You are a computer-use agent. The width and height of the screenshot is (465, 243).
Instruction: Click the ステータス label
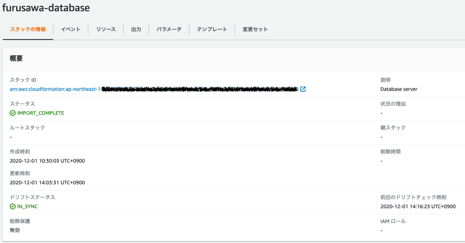[22, 104]
